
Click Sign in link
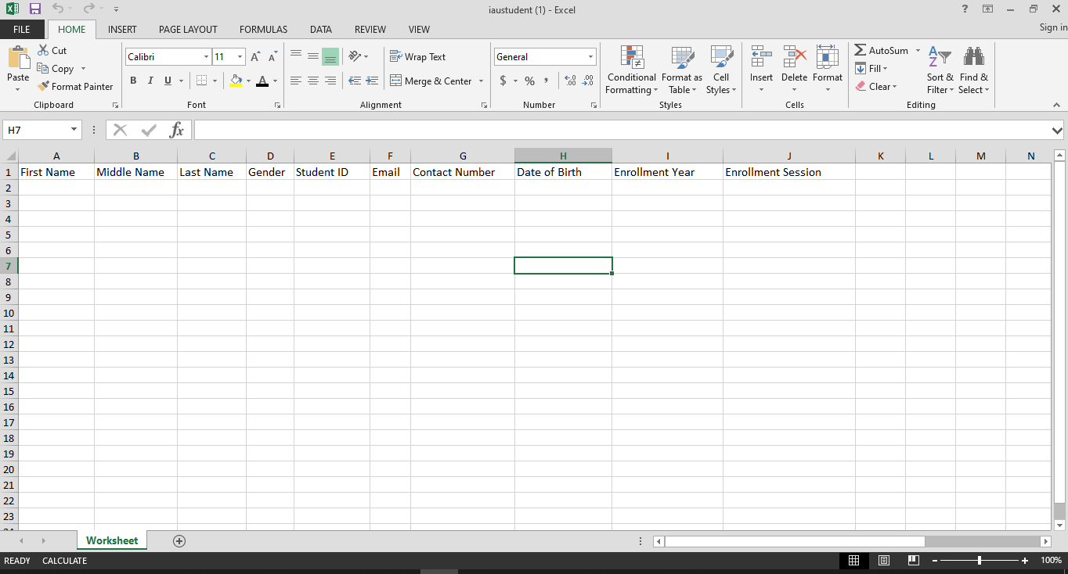(x=1053, y=27)
